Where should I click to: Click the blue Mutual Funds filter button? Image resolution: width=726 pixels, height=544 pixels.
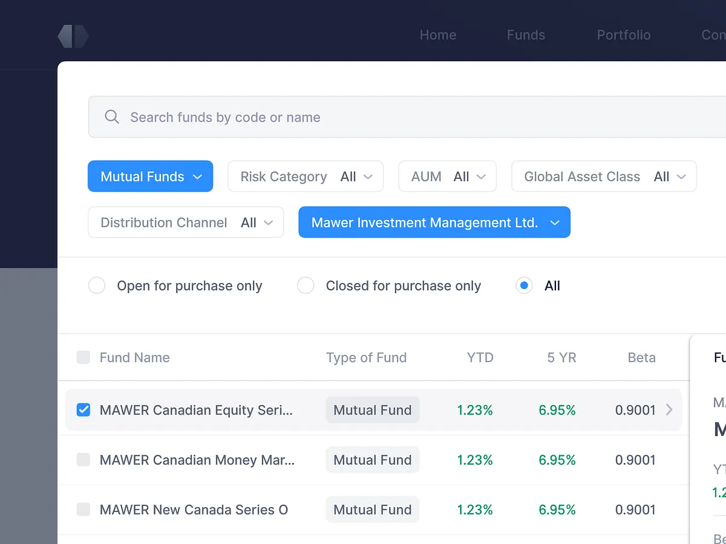[x=150, y=176]
